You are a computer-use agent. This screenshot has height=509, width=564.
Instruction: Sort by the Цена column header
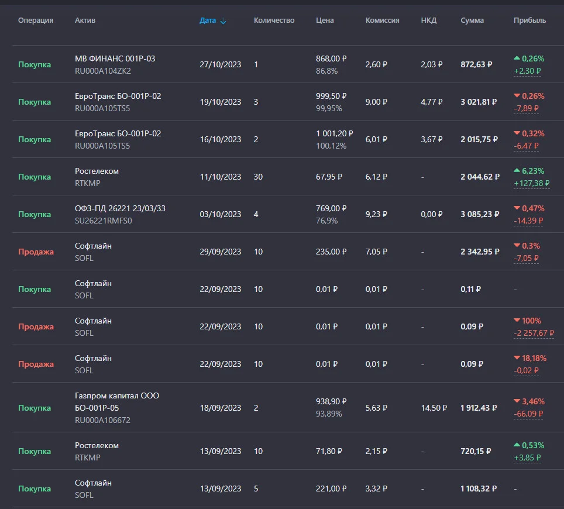(325, 20)
